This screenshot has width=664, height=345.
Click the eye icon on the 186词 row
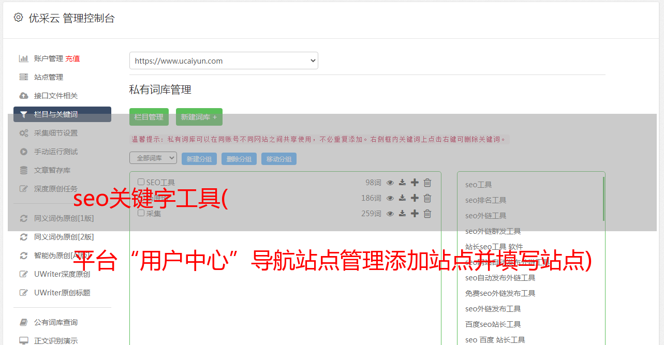pos(390,198)
